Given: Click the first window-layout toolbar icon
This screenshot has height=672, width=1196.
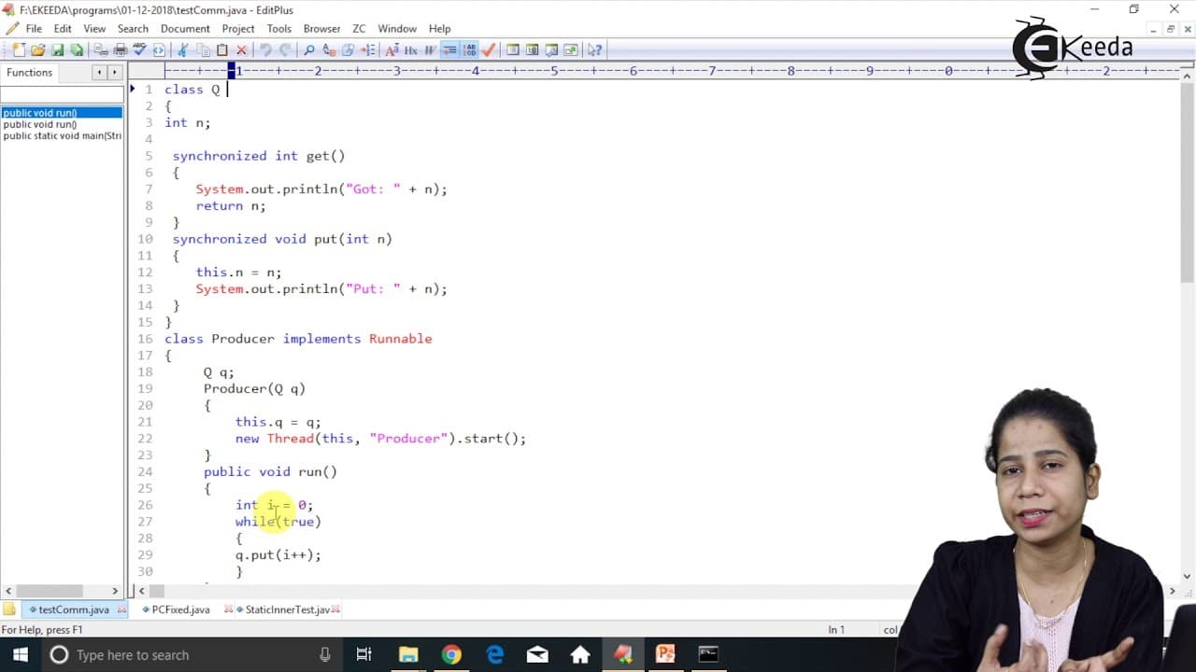Looking at the screenshot, I should (513, 49).
